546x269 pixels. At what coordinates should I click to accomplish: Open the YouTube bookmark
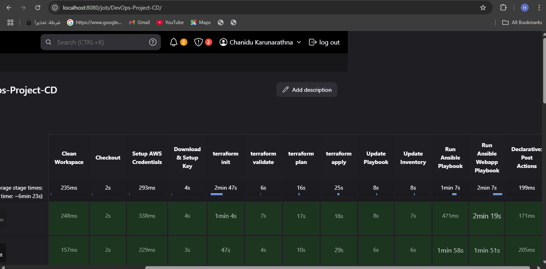pyautogui.click(x=170, y=22)
